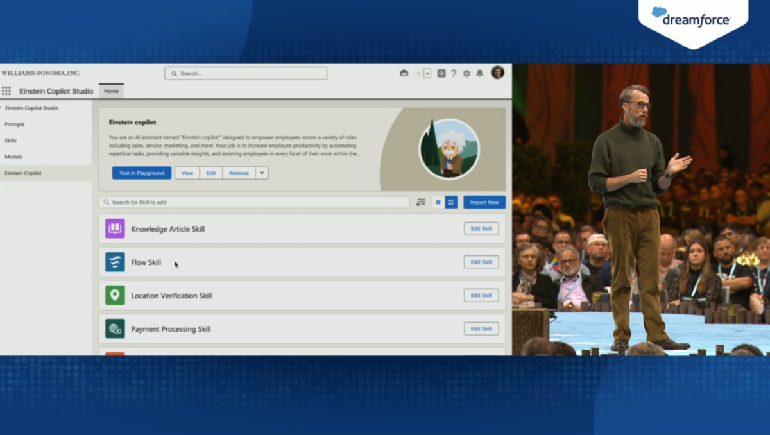Edit the Location Verification Skill
The image size is (770, 435).
coord(481,296)
